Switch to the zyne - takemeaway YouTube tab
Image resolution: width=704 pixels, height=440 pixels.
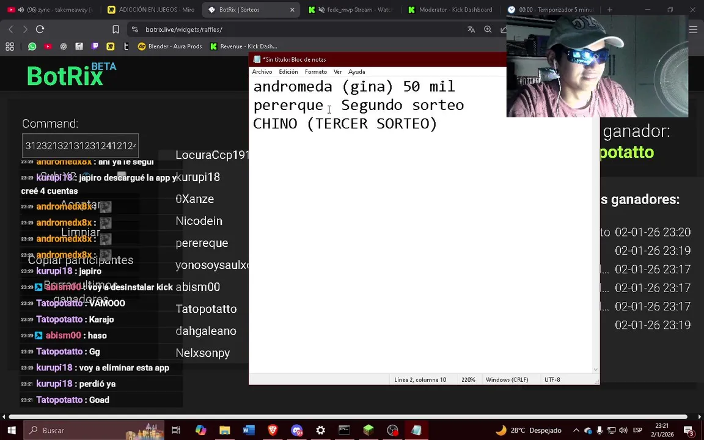pyautogui.click(x=50, y=9)
